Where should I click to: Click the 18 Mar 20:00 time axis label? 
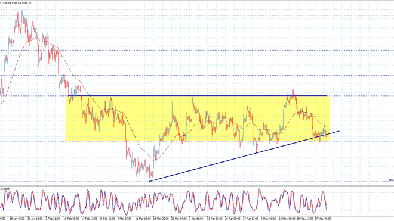[161, 219]
